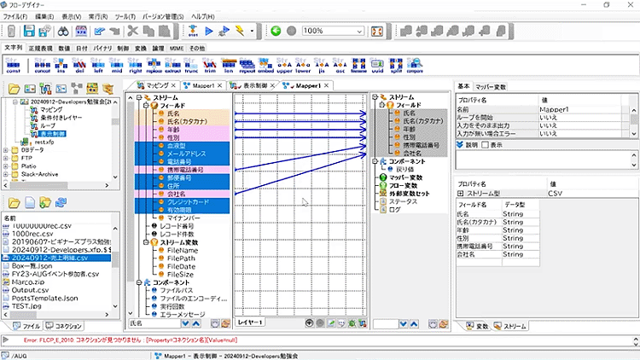Switch to the マッパー変数 tab
Viewport: 640px width, 360px height.
(491, 86)
